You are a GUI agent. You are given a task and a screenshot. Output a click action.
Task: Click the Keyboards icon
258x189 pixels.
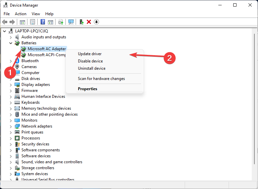[x=17, y=102]
